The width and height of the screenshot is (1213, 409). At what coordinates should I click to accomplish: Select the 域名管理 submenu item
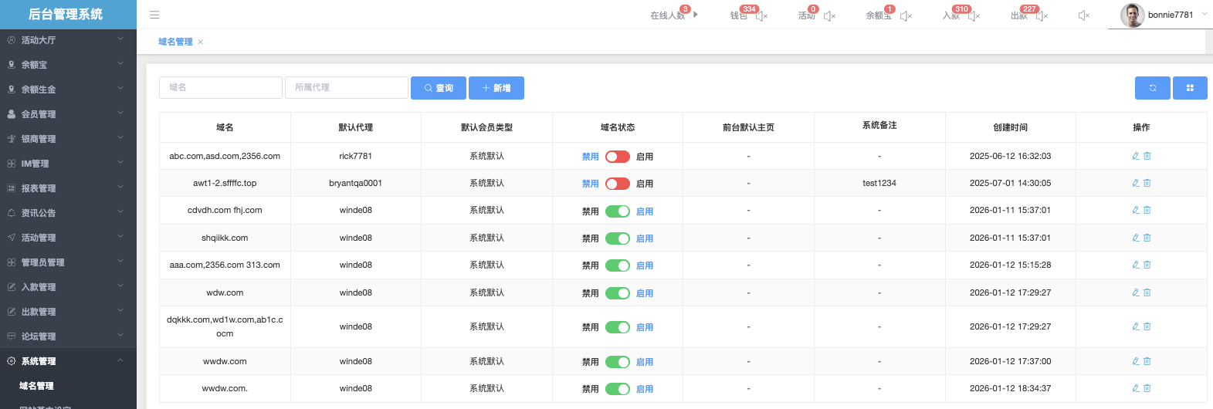click(36, 386)
